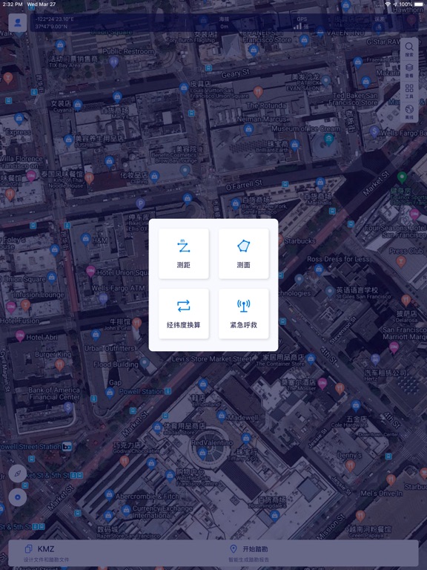Tap the 搜索 search icon in side toolbar
This screenshot has width=427, height=570.
point(409,49)
